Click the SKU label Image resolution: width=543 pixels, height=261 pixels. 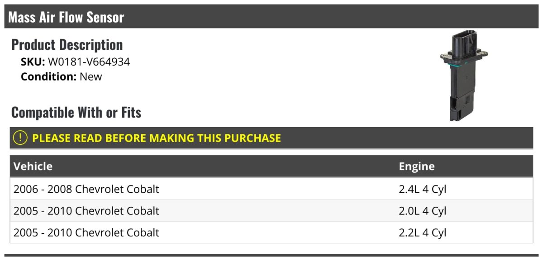[33, 62]
